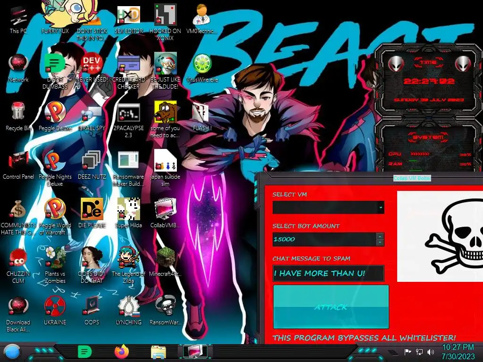483x362 pixels.
Task: Open HOOKED ON XONIX desktop icon
Action: 165,22
